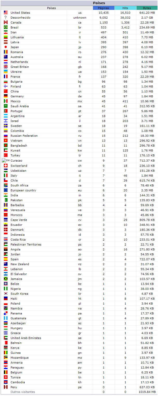158x396 pixels.
Task: Click the Japan flag icon
Action: click(x=6, y=47)
